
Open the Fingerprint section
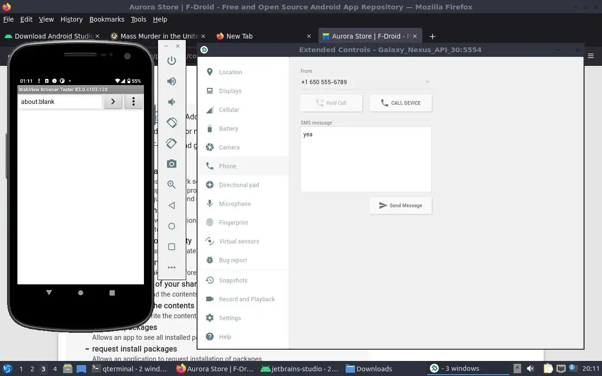243,222
